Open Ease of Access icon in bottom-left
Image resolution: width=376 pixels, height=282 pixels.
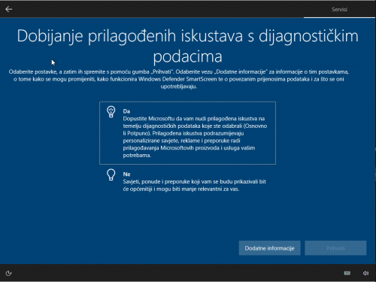pos(9,273)
